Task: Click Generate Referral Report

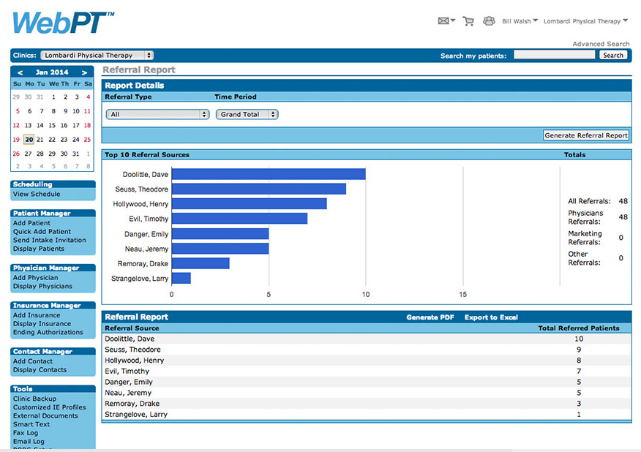Action: 585,135
